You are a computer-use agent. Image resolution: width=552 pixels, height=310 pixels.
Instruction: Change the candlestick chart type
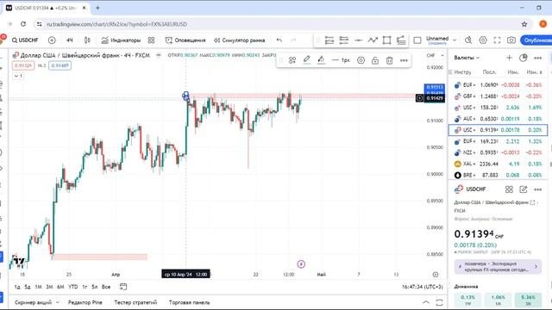87,40
